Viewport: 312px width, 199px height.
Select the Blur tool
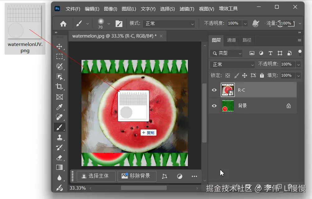pyautogui.click(x=59, y=178)
